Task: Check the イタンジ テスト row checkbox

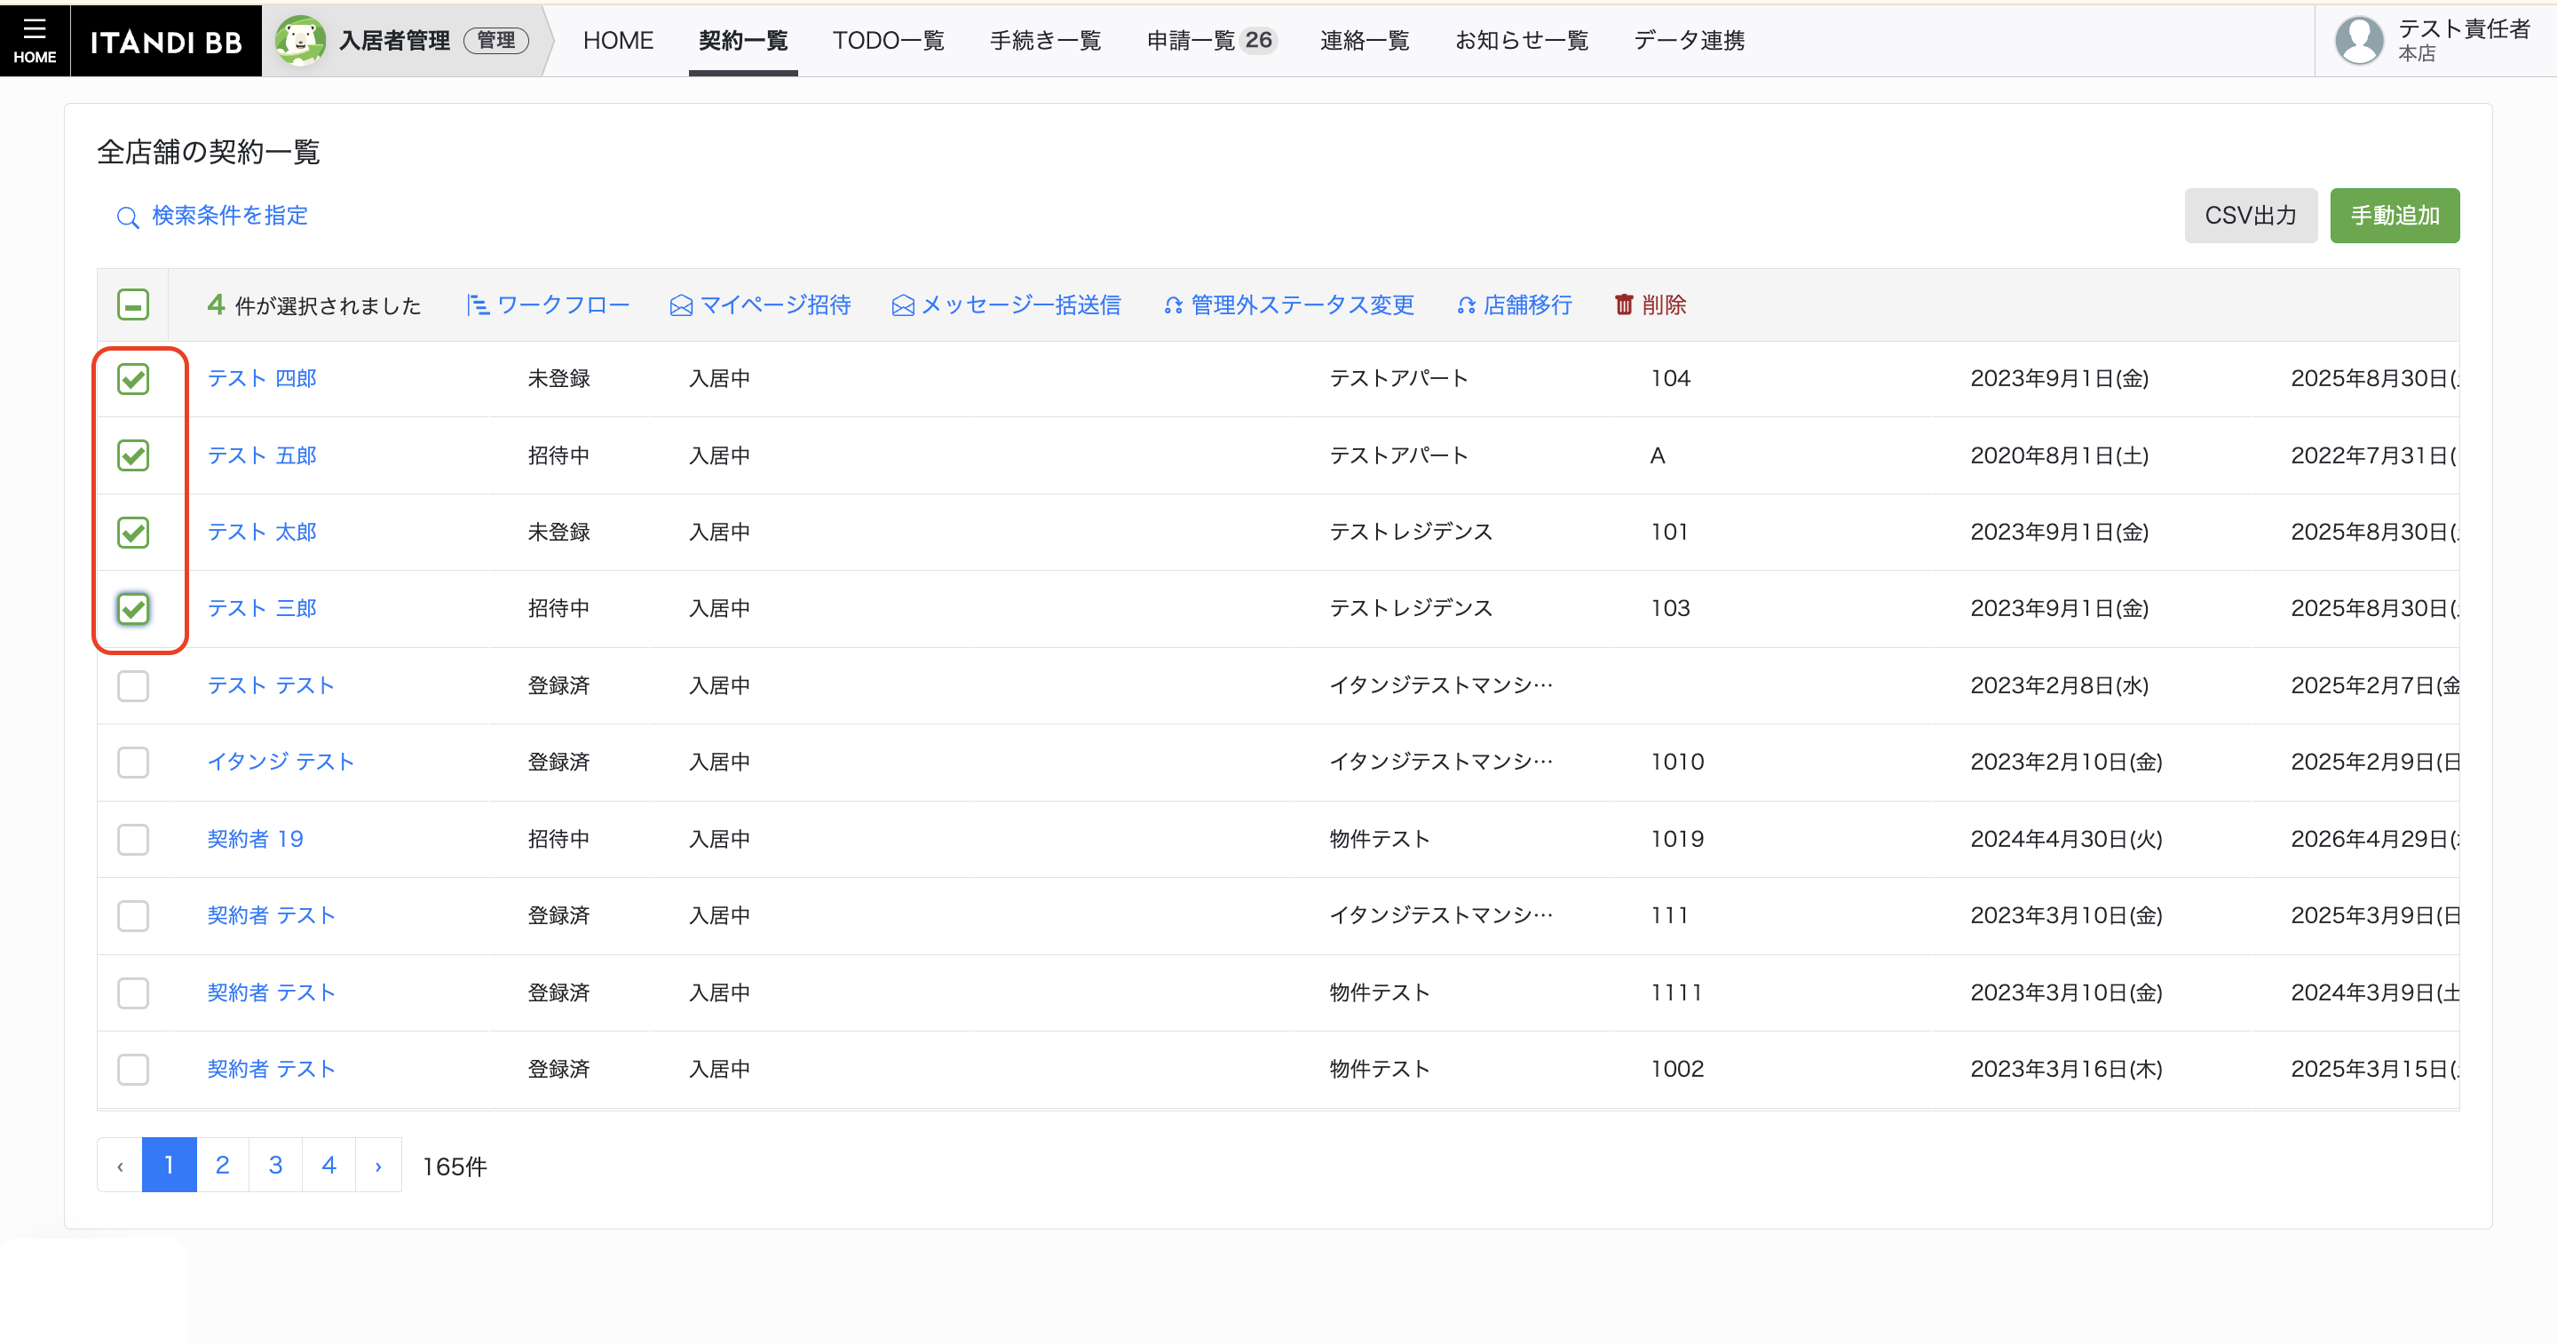Action: pyautogui.click(x=133, y=763)
